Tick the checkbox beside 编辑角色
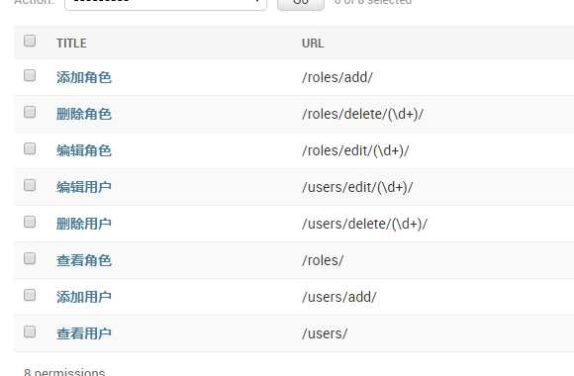 [30, 149]
